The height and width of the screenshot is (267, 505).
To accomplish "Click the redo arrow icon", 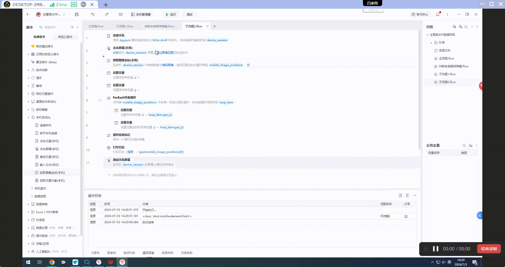I will (x=107, y=14).
